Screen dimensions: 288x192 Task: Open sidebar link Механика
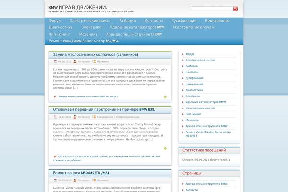(192, 120)
